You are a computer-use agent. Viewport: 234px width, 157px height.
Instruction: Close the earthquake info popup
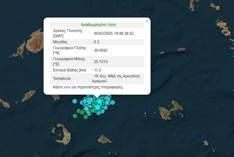(x=147, y=21)
